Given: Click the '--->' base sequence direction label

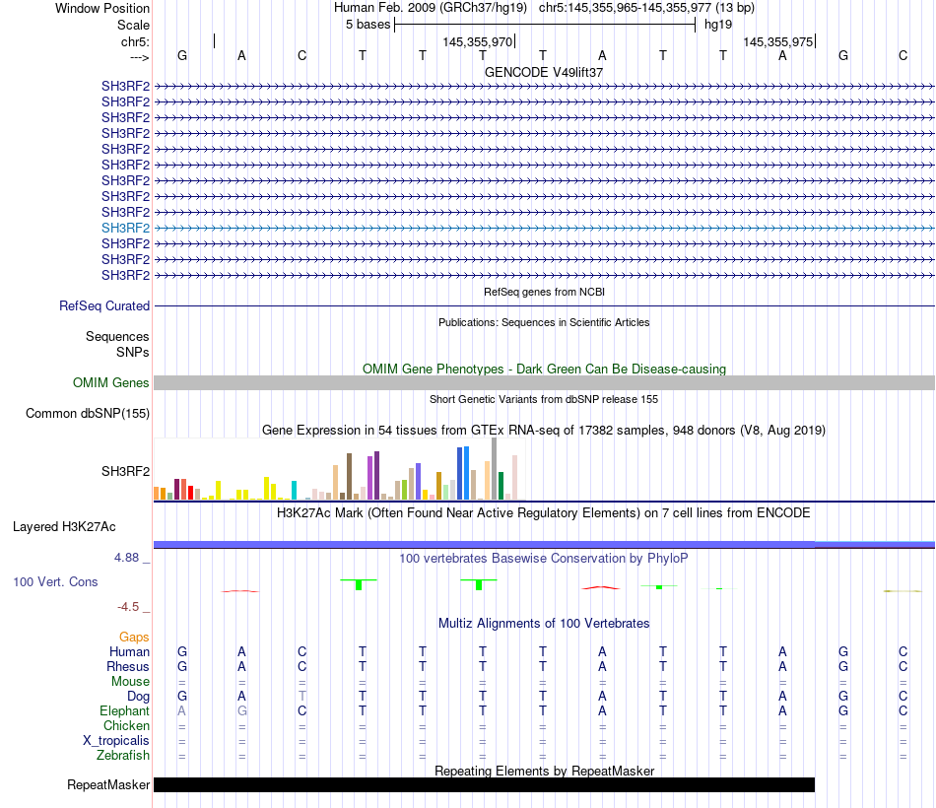Looking at the screenshot, I should (x=139, y=57).
